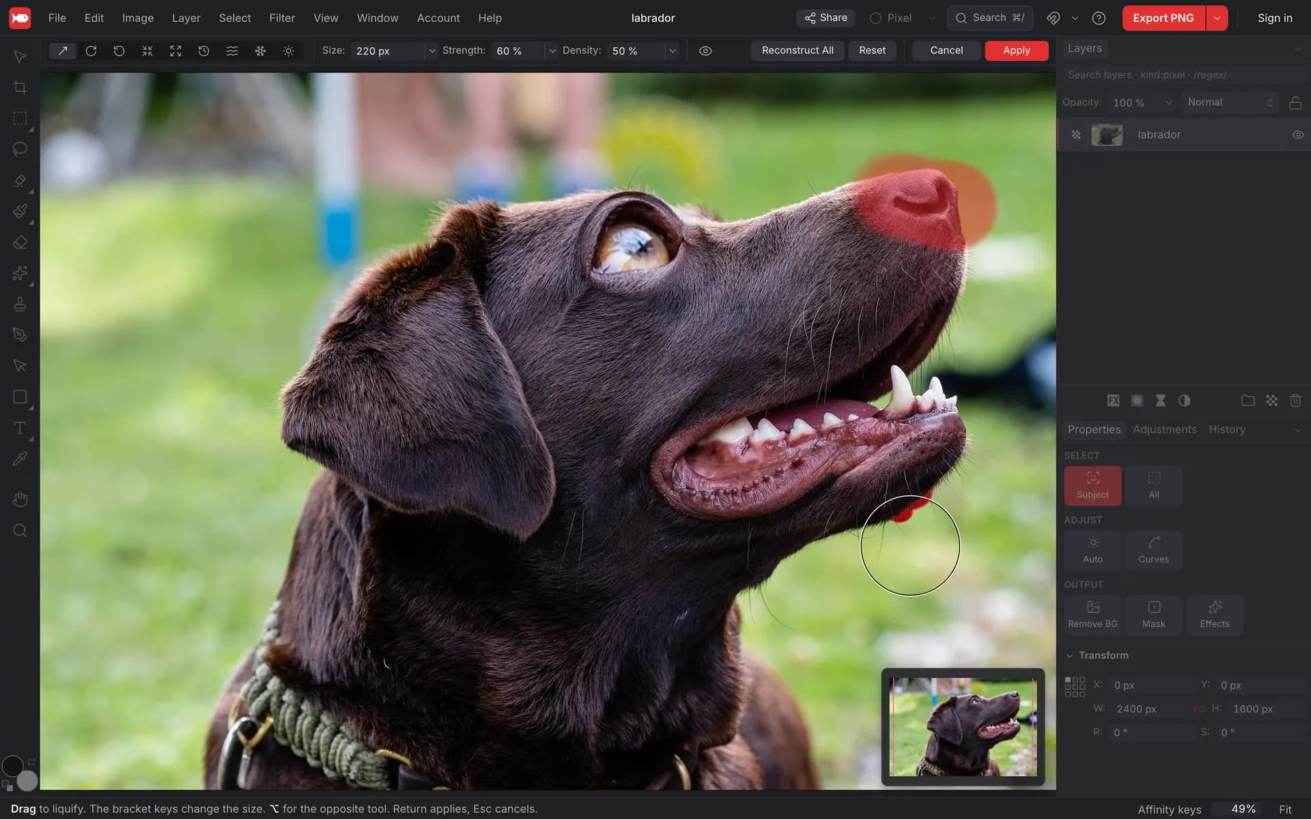1311x819 pixels.
Task: Click the FX layer effects icon
Action: pos(1113,401)
